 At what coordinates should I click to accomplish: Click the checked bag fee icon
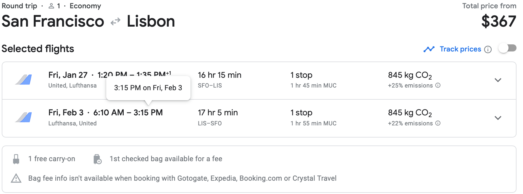click(97, 159)
